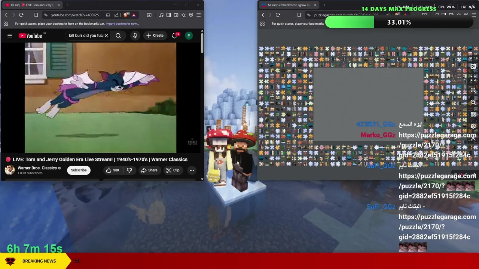The width and height of the screenshot is (479, 269).
Task: Bookmark the YouTube page
Action: point(36,15)
